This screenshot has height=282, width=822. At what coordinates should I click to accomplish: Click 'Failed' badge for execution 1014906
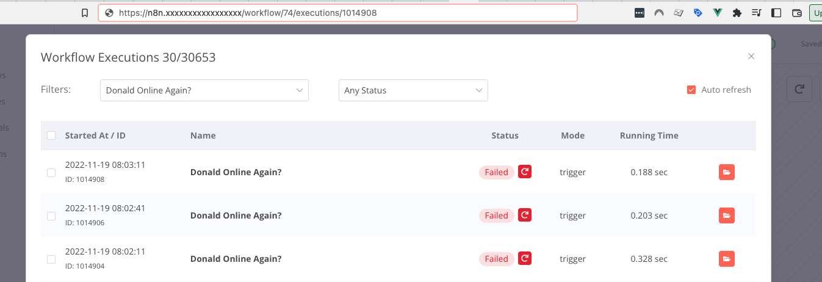click(497, 215)
